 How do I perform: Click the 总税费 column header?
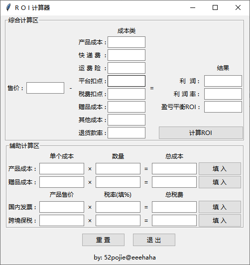tap(174, 195)
